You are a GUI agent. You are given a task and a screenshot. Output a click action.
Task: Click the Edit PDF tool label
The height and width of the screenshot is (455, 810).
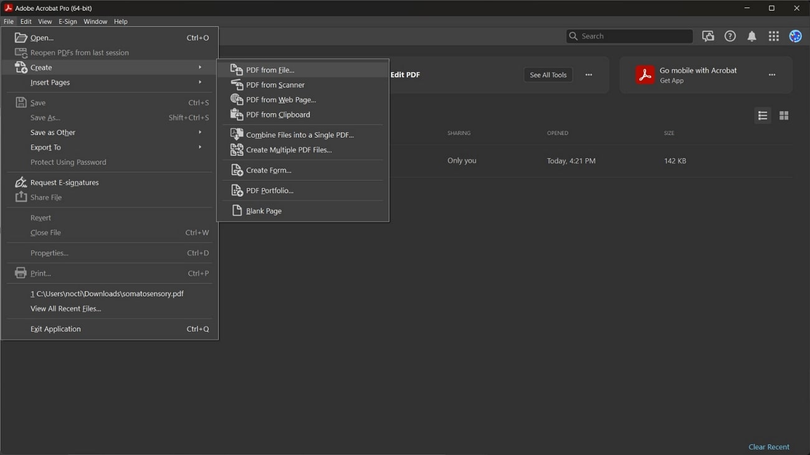[x=405, y=75]
